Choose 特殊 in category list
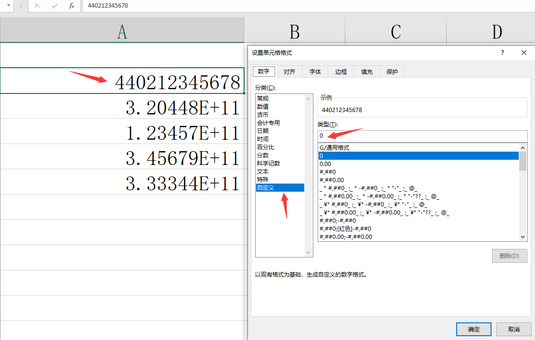The height and width of the screenshot is (340, 535). coord(280,180)
